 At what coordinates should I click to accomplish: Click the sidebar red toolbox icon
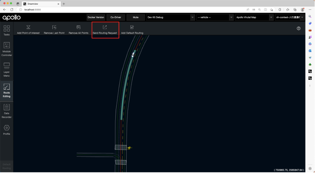pyautogui.click(x=310, y=30)
